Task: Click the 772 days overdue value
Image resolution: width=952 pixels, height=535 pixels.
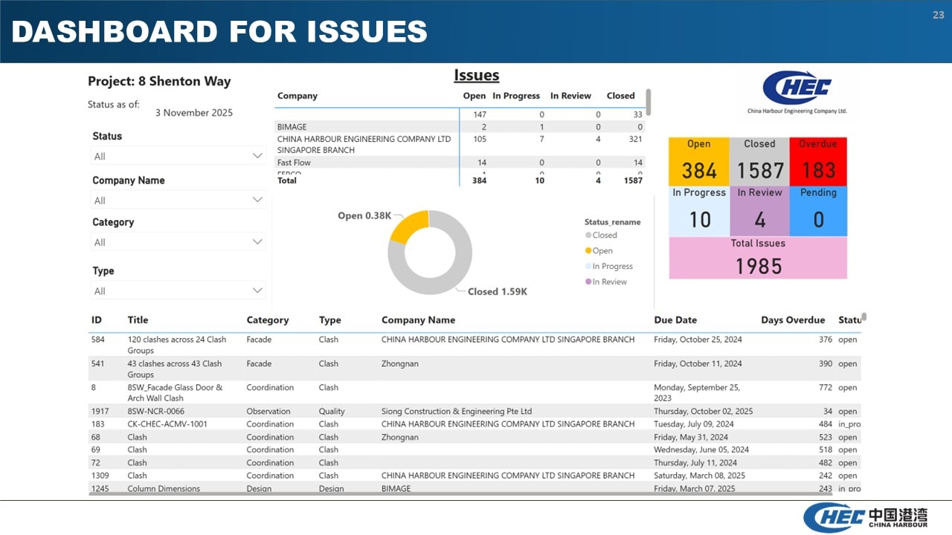Action: [825, 388]
